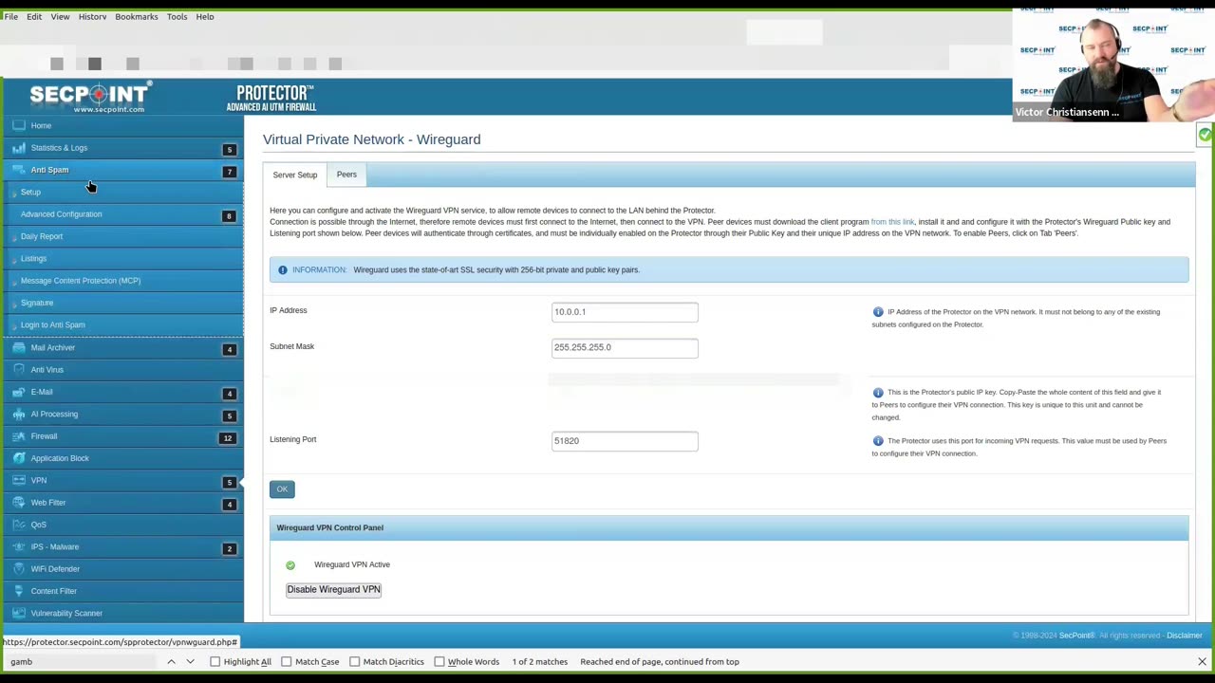
Task: Click the INFORMATION circle icon in blue banner
Action: (282, 269)
